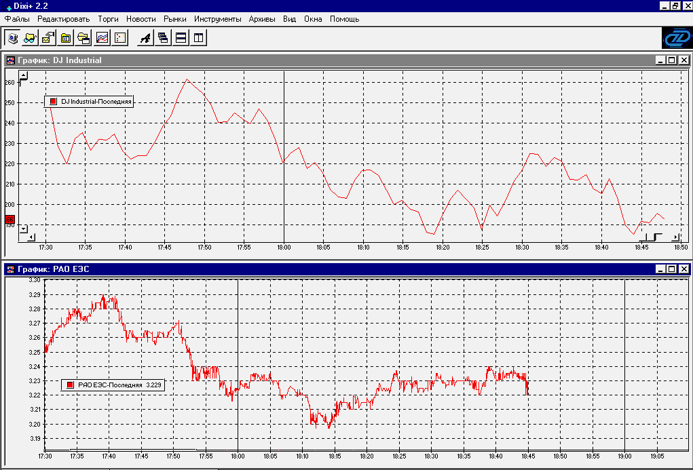Click the 17:30 time label on РАО ЕЭС chart
This screenshot has width=693, height=470.
[x=45, y=456]
